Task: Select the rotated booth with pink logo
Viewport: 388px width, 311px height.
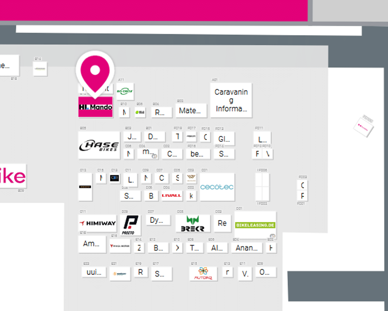Action: coord(364,127)
